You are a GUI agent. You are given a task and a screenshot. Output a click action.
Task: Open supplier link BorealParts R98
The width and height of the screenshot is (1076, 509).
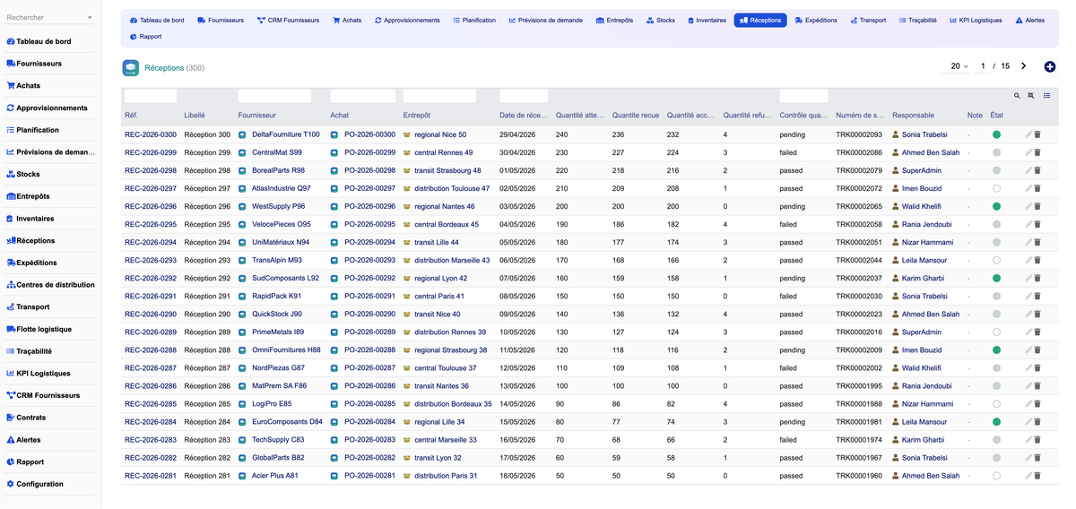pos(278,170)
